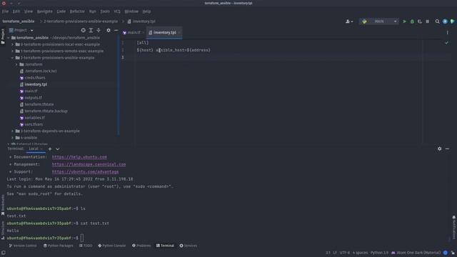Expand 1-terraform-provisioners-remote-exec-example folder
This screenshot has height=257, width=457.
pyautogui.click(x=13, y=51)
